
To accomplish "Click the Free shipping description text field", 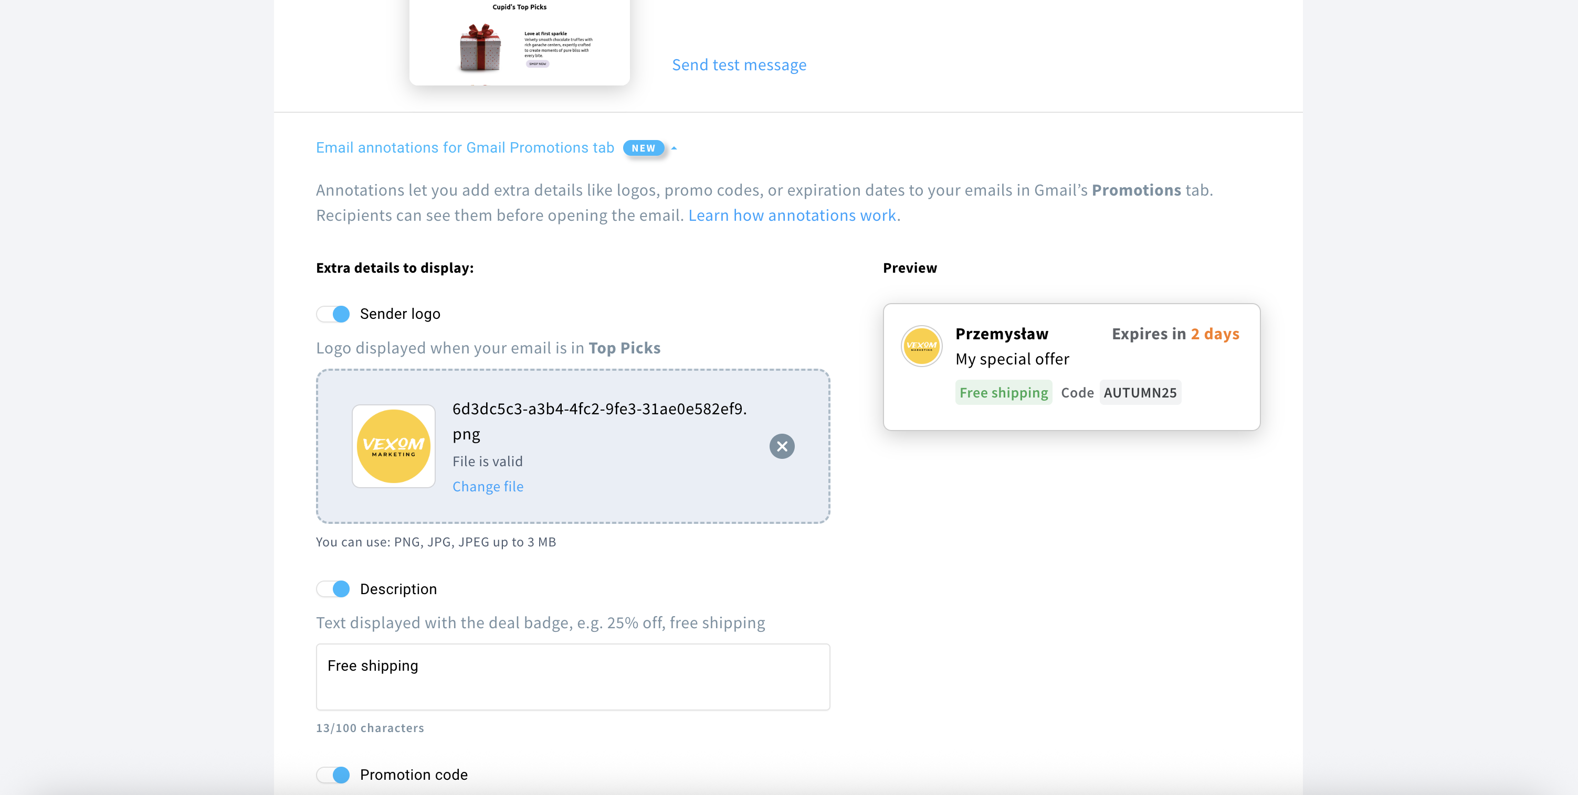I will click(x=572, y=676).
